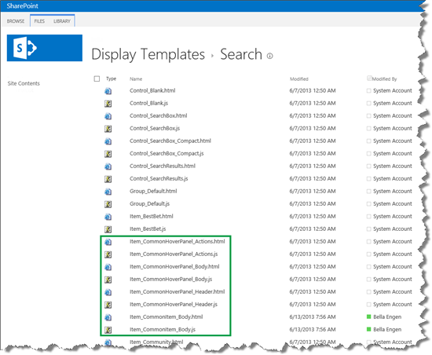Click the HTML icon for Group_Default.html
432x355 pixels.
click(108, 192)
